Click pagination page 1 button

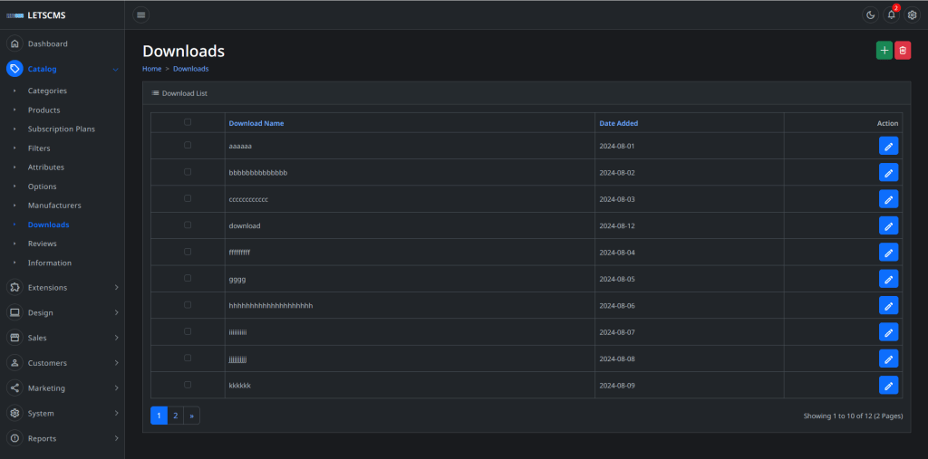click(159, 416)
